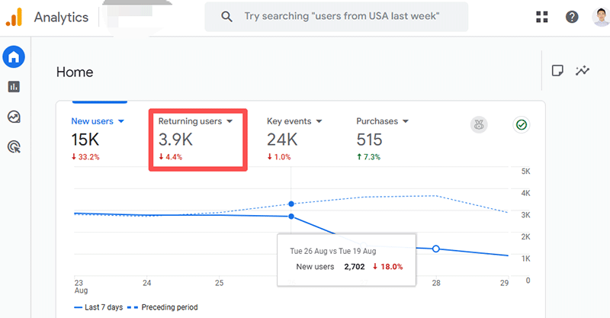Expand the Returning users metric dropdown
This screenshot has height=318, width=610.
[x=230, y=121]
